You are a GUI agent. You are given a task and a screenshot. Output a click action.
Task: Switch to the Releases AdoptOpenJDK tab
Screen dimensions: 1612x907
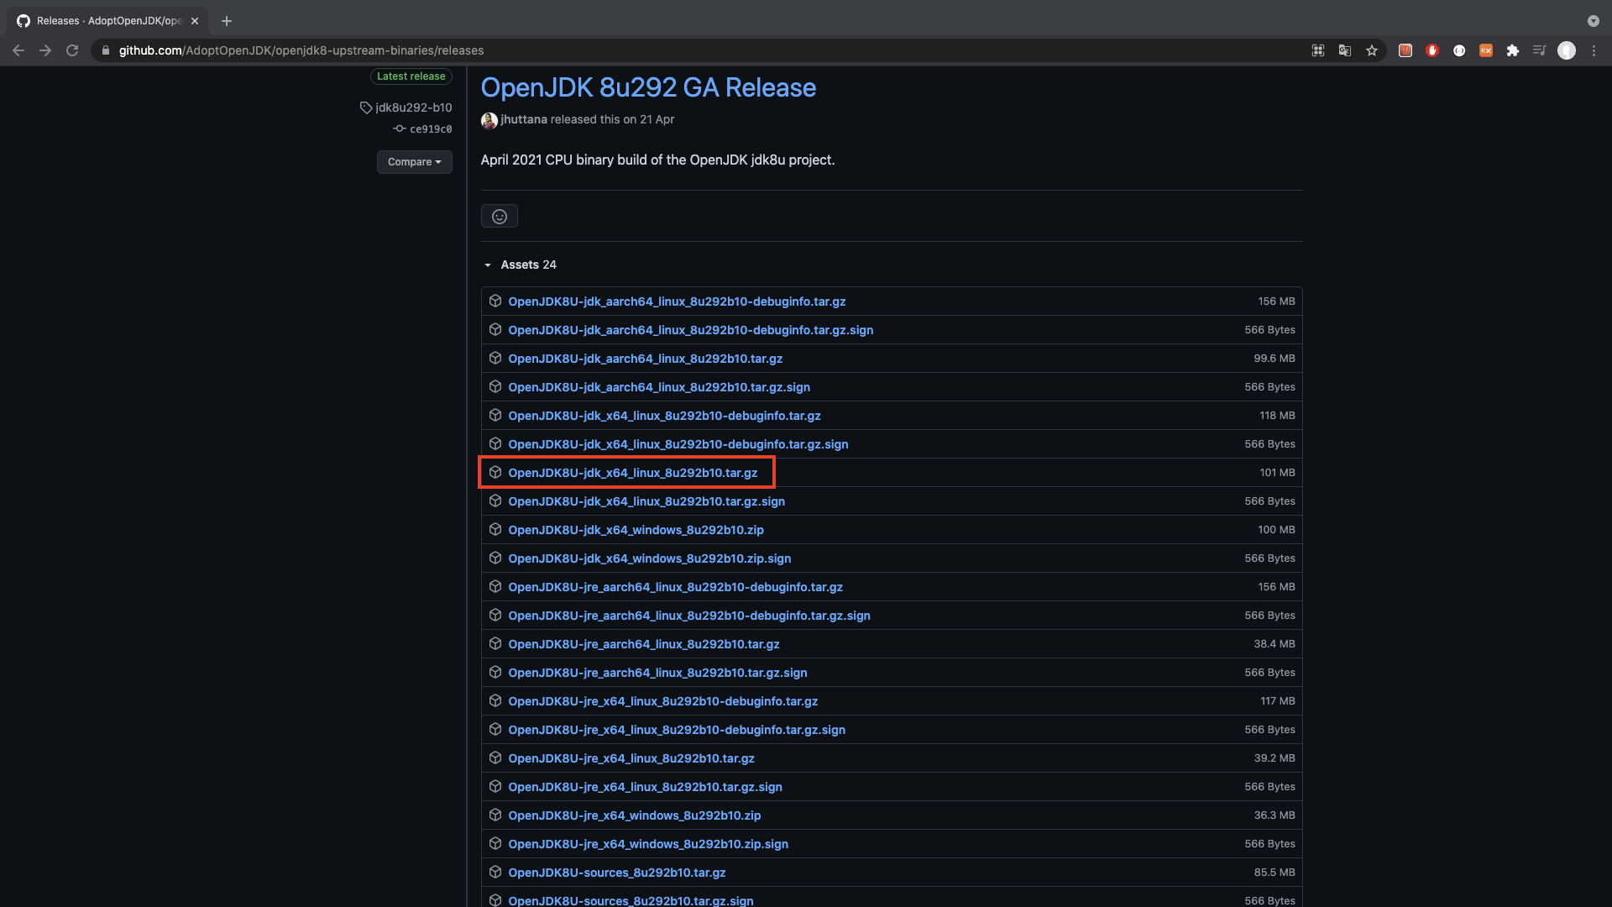point(107,21)
